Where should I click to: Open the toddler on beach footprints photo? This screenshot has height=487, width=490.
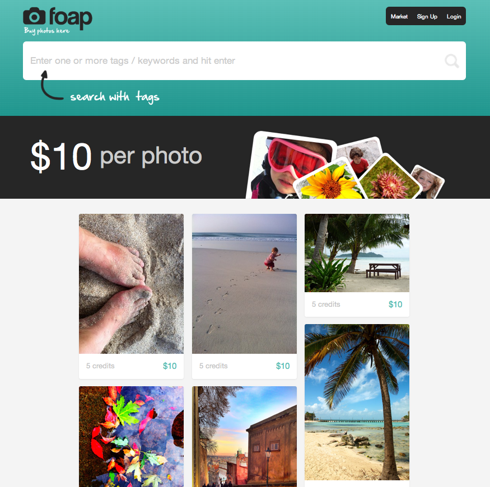(x=244, y=284)
